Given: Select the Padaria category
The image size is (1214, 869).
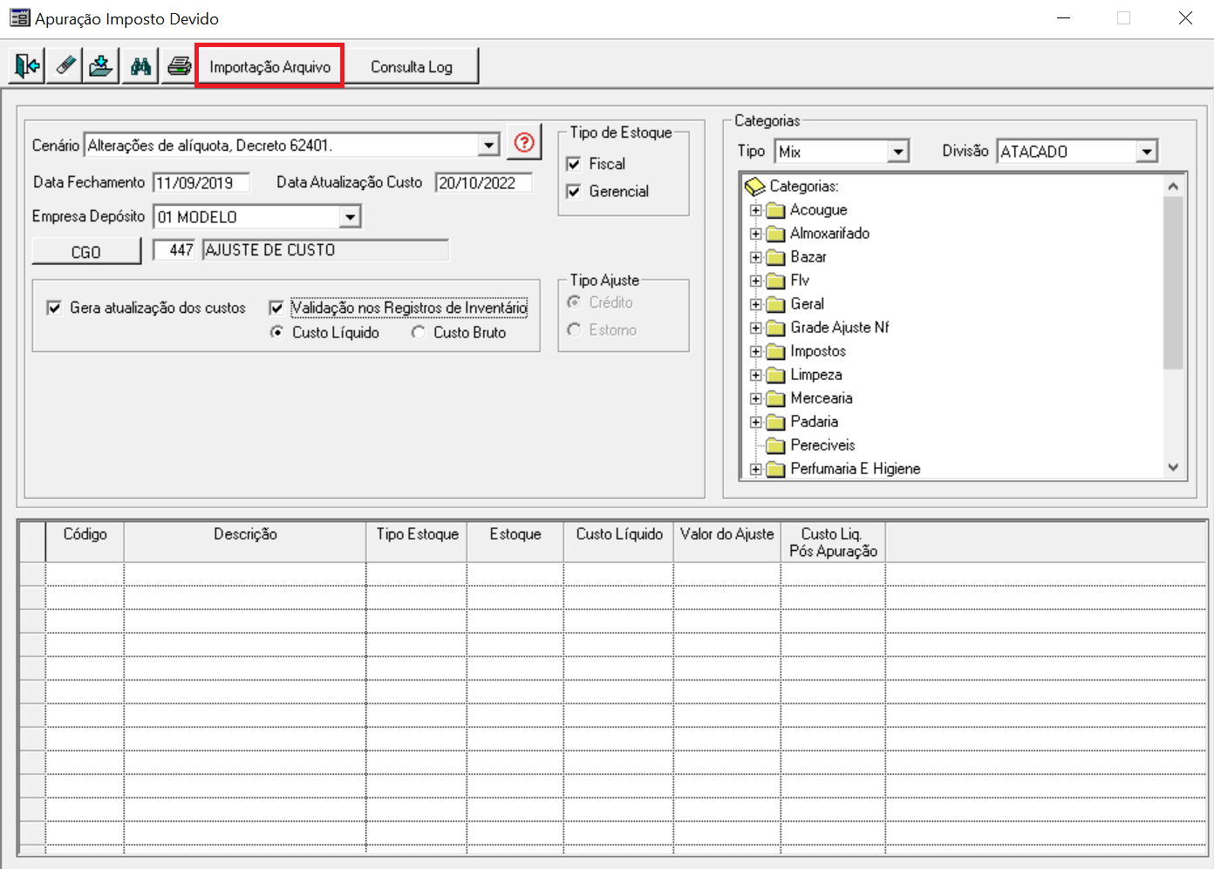Looking at the screenshot, I should click(x=815, y=422).
